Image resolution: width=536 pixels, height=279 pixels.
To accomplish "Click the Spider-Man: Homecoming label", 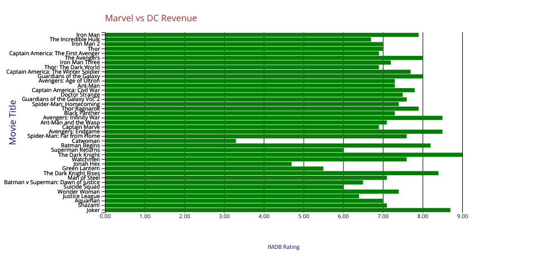I will (x=66, y=104).
